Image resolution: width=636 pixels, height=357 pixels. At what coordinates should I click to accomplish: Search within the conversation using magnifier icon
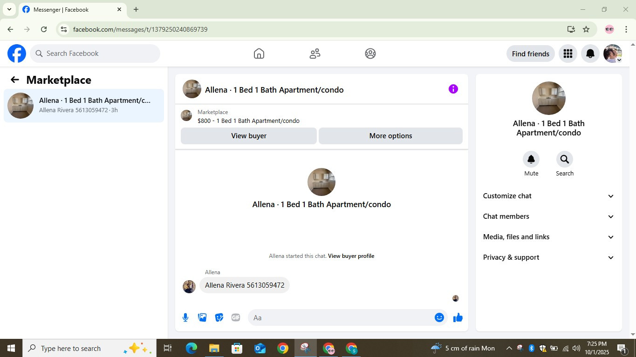[565, 159]
